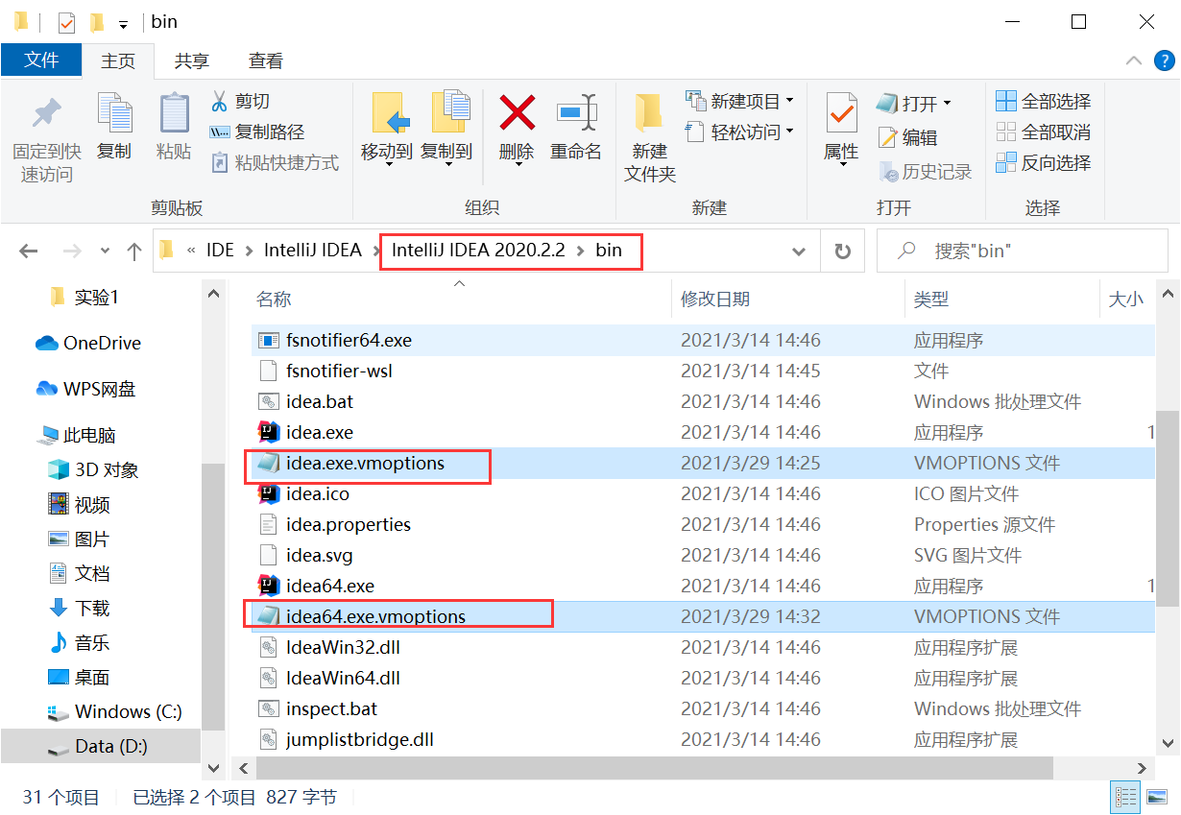Open the Copy to (复制到) menu
This screenshot has width=1181, height=815.
click(446, 130)
